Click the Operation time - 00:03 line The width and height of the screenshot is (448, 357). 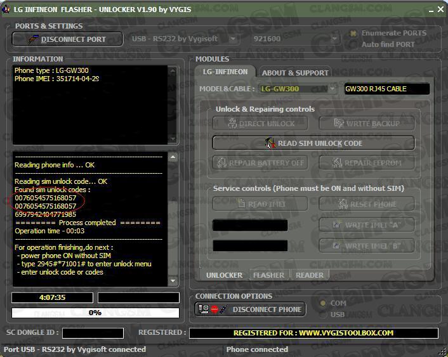tap(49, 231)
